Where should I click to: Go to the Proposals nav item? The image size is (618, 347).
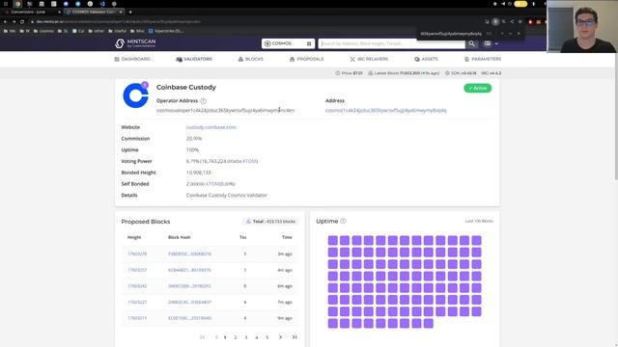coord(307,59)
